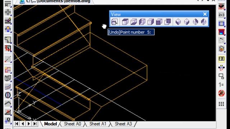Jump to first layout tab

17,124
